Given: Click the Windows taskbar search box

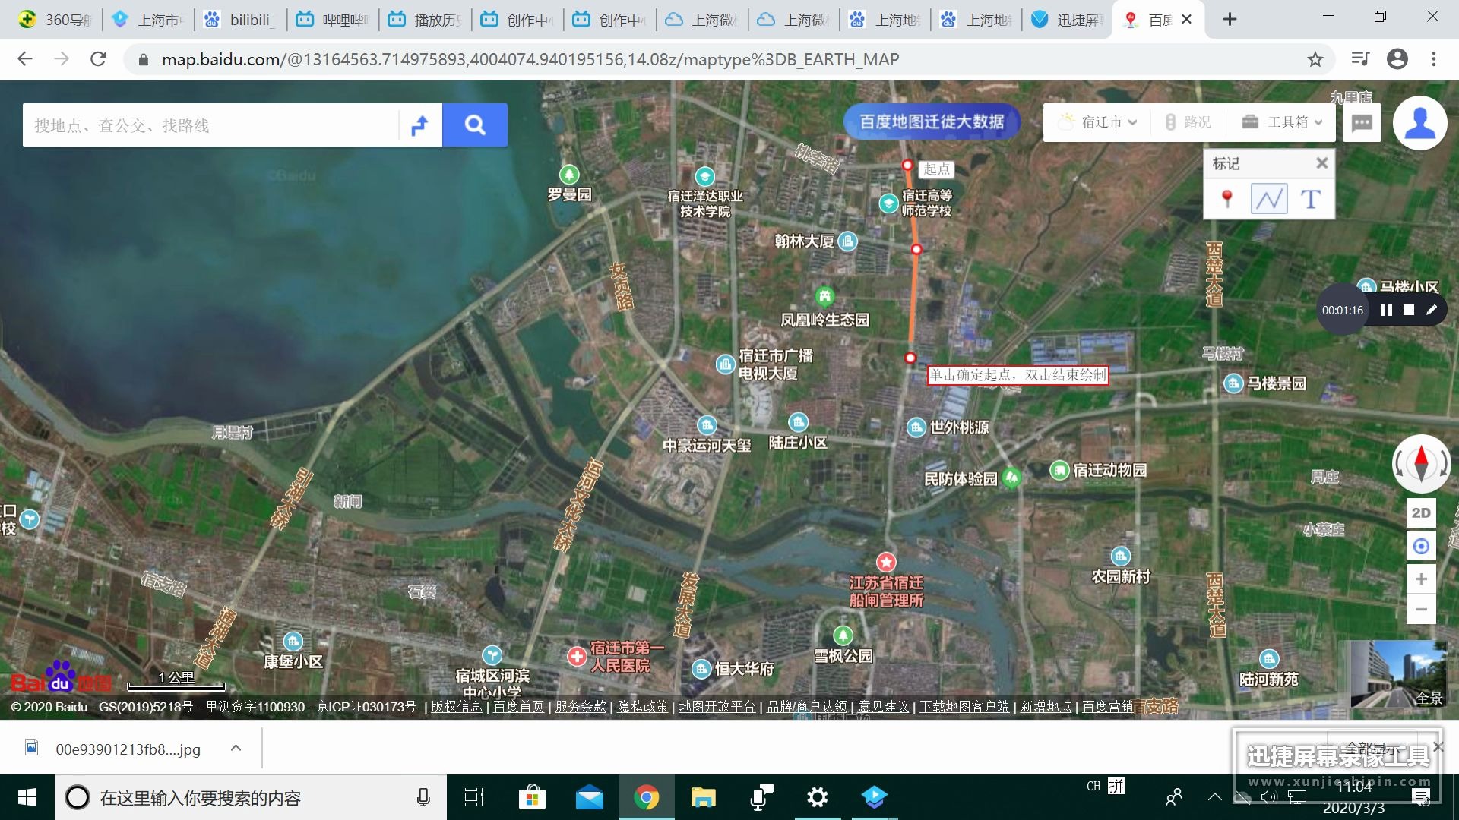Looking at the screenshot, I should tap(251, 797).
